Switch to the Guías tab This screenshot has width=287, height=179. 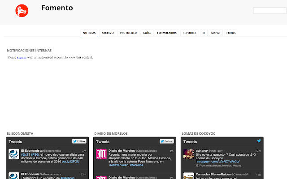click(x=147, y=33)
